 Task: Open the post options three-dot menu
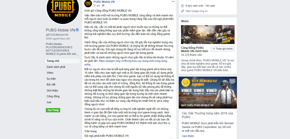[173, 2]
